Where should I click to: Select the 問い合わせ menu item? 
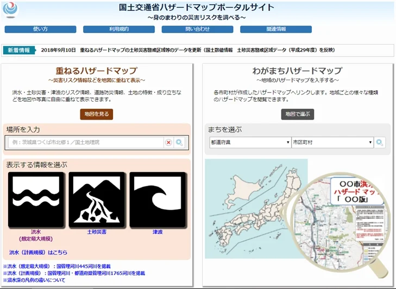click(197, 29)
